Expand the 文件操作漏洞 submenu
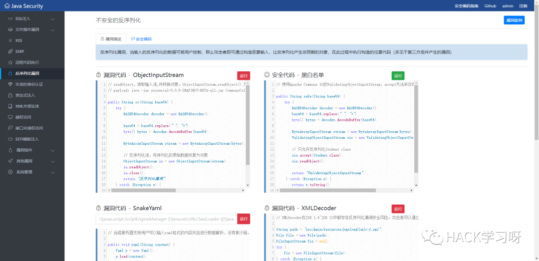Viewport: 539px width, 261px height. [53, 29]
